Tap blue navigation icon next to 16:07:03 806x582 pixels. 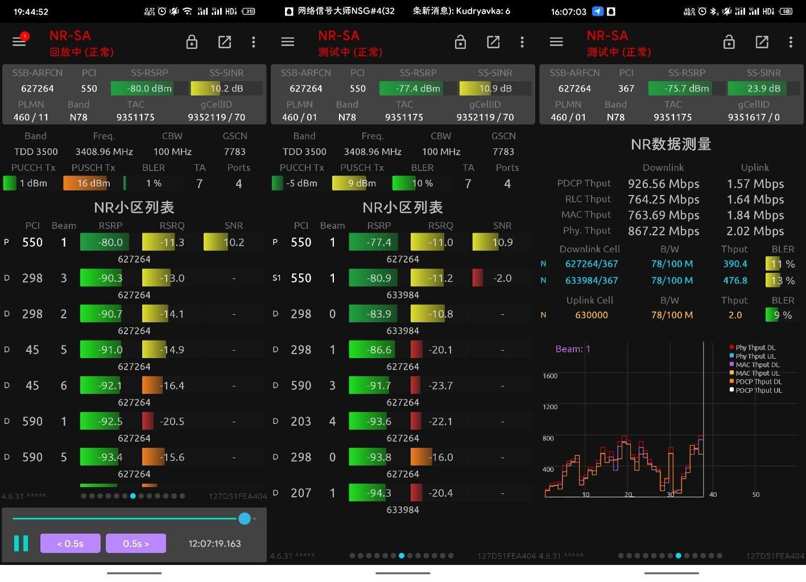pos(598,11)
